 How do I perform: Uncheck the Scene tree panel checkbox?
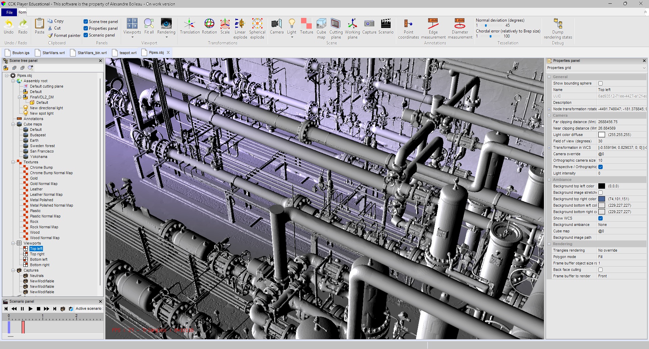(86, 22)
